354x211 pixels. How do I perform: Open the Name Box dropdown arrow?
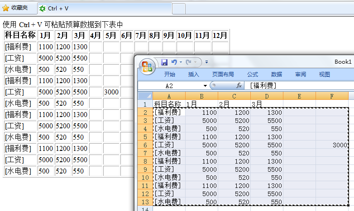tap(205, 86)
